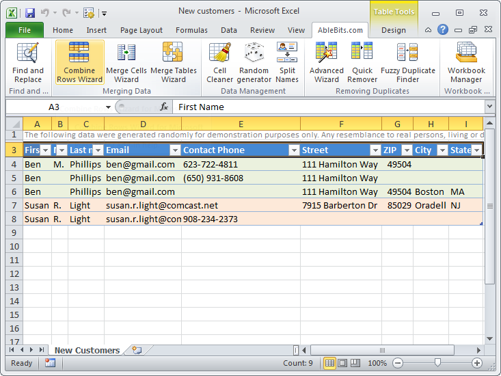This screenshot has width=501, height=376.
Task: Insert a new worksheet tab icon
Action: coord(137,350)
